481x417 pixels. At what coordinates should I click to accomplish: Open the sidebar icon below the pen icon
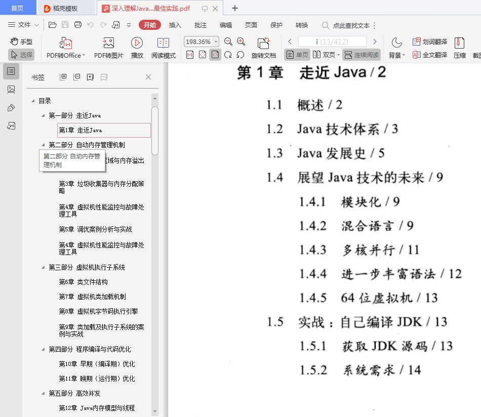[x=11, y=126]
